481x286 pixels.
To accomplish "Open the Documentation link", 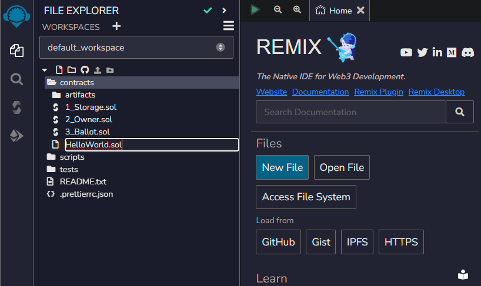I will pyautogui.click(x=320, y=92).
